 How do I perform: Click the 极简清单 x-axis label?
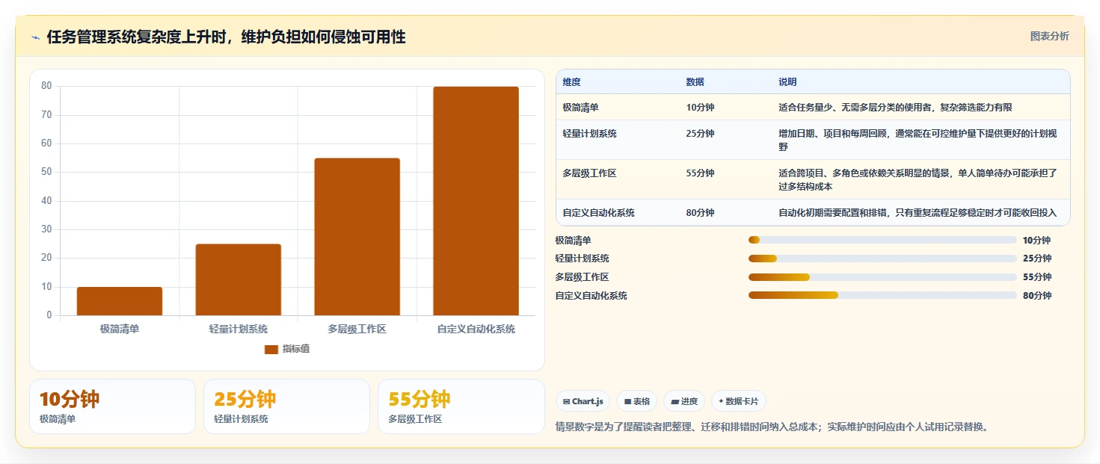tap(120, 329)
